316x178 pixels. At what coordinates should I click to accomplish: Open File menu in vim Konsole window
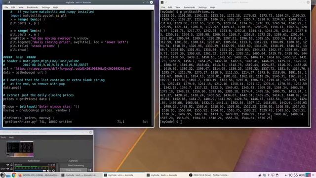pos(6,7)
